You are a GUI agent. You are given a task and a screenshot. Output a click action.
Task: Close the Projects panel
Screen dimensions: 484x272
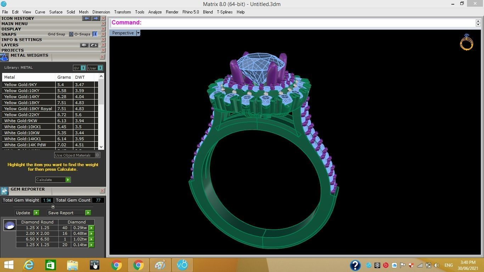pyautogui.click(x=103, y=50)
